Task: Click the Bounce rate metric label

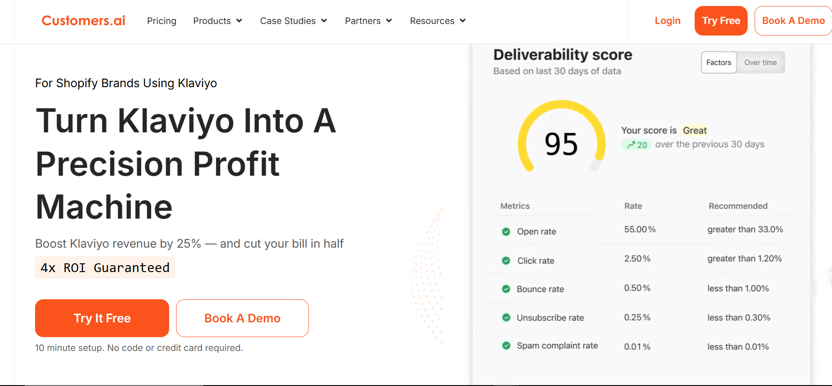Action: (540, 289)
